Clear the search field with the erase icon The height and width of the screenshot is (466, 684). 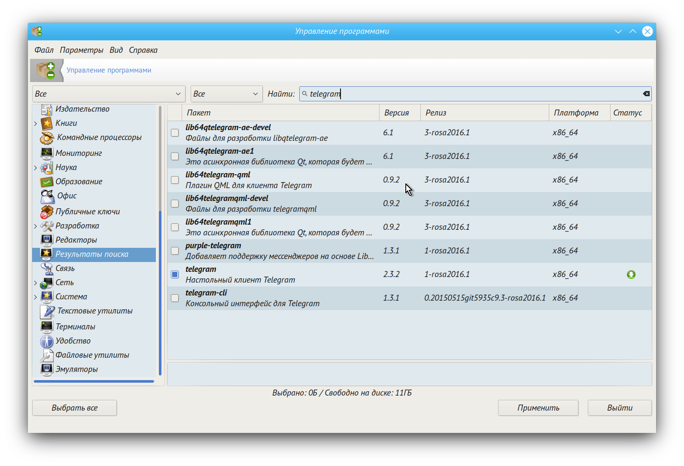pos(646,94)
